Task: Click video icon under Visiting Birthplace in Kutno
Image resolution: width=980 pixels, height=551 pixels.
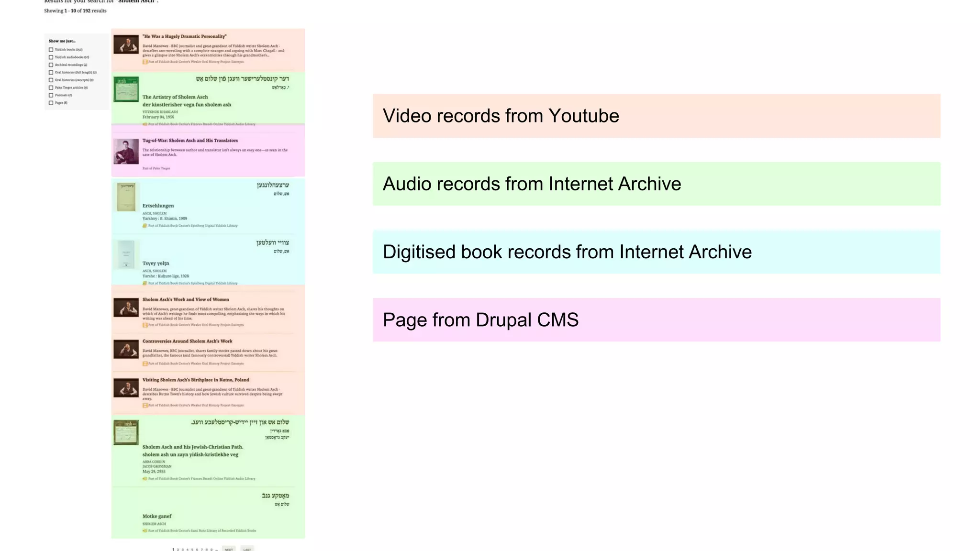Action: click(x=145, y=405)
